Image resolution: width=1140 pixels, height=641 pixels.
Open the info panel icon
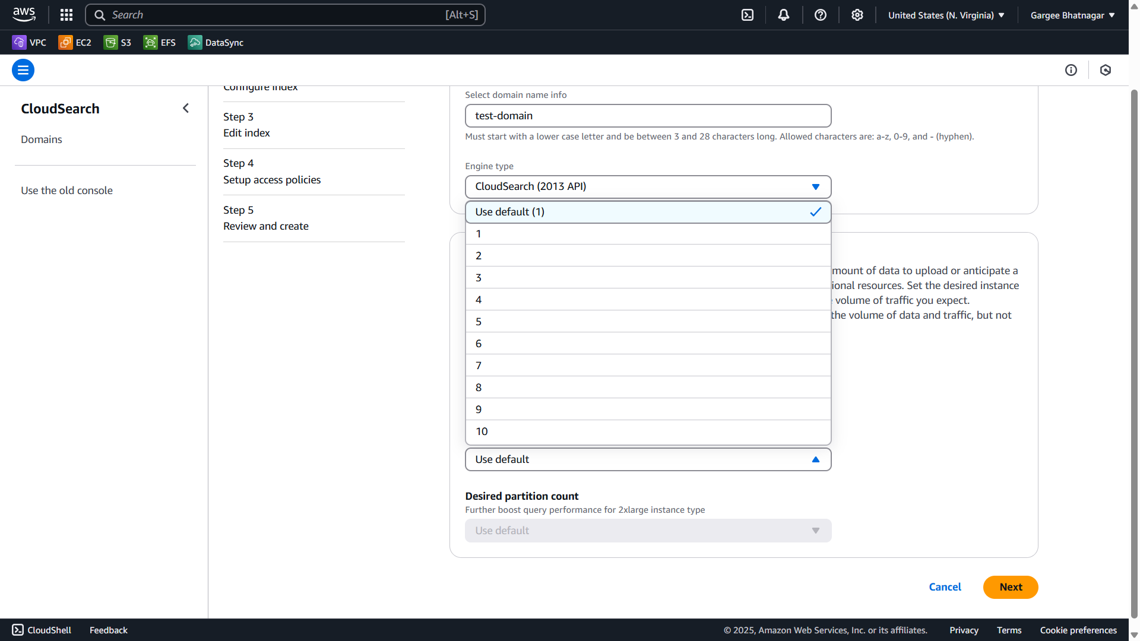[1071, 70]
